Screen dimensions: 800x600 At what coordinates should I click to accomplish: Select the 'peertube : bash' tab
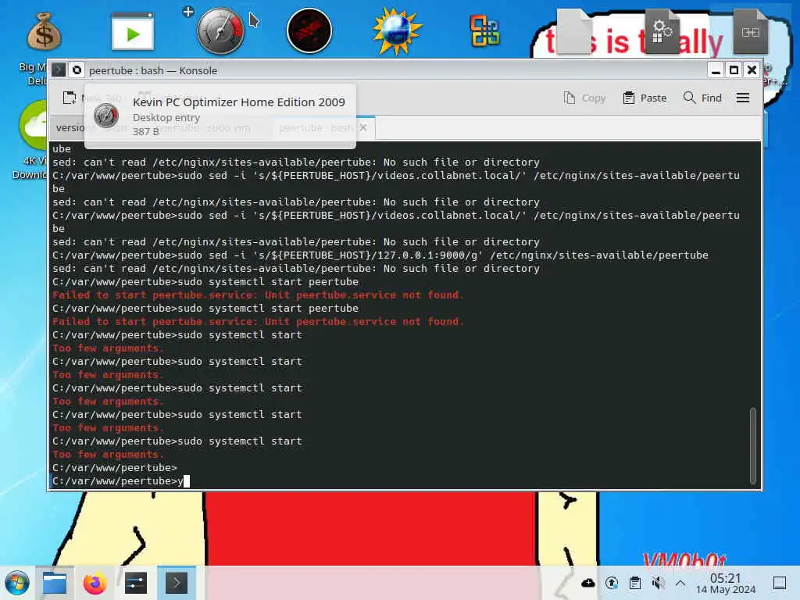coord(321,127)
